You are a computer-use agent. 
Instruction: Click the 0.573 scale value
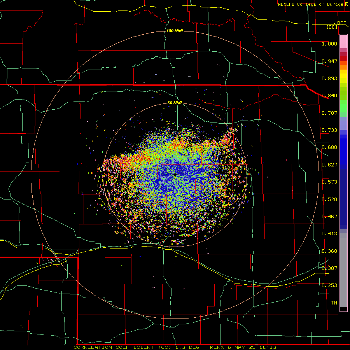(329, 182)
